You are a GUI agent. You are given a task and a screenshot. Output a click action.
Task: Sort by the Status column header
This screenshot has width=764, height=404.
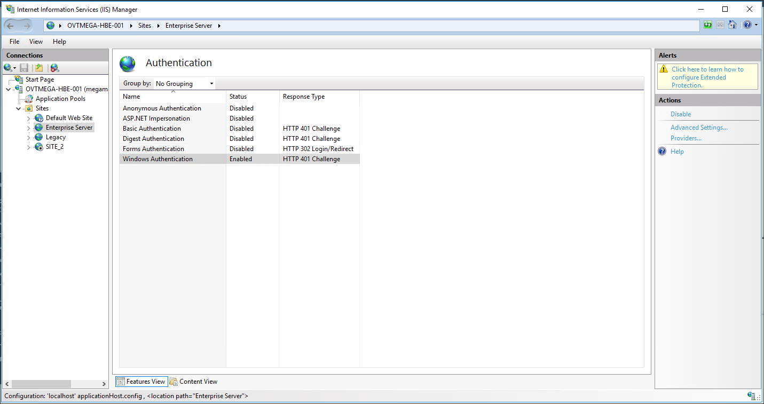pyautogui.click(x=253, y=97)
